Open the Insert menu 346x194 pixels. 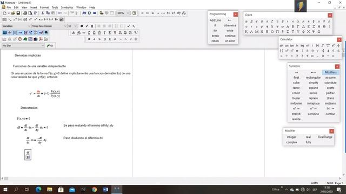point(34,8)
